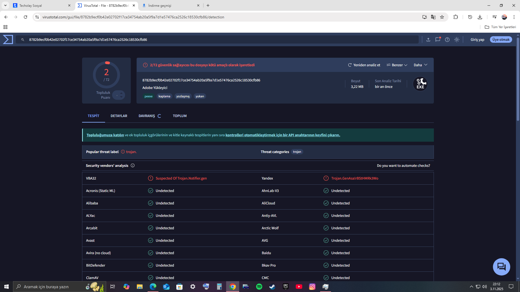
Task: Click the VirusTotal hash search field
Action: coord(217,40)
